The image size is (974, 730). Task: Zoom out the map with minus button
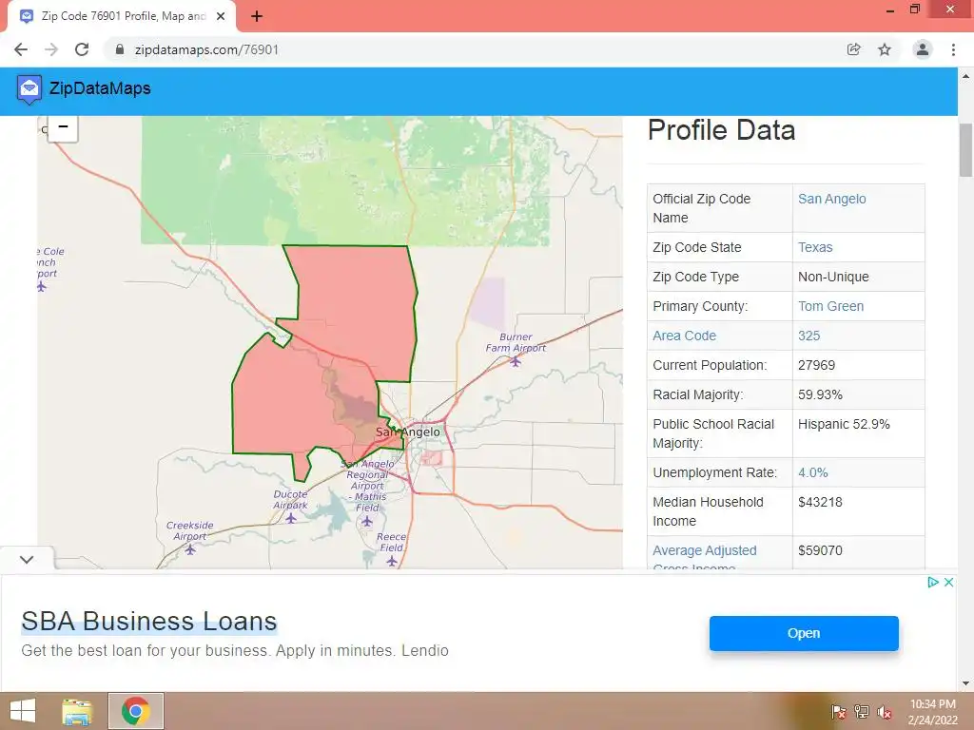point(63,128)
